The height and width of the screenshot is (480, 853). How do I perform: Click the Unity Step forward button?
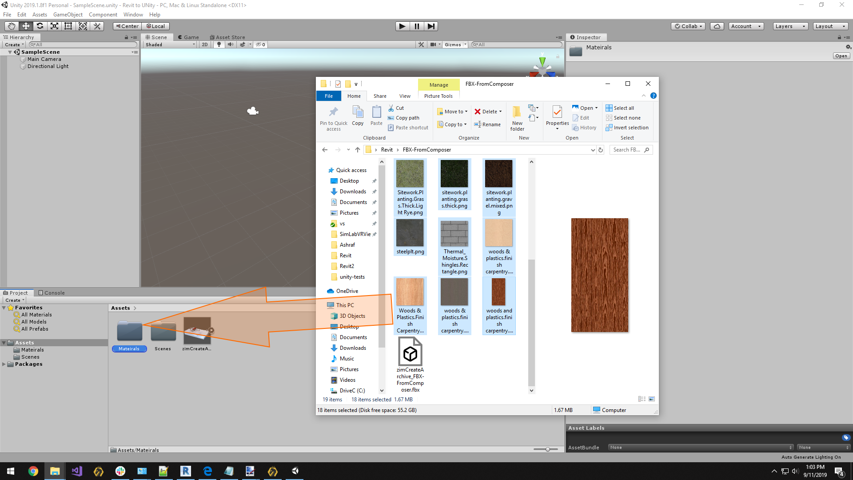pyautogui.click(x=431, y=26)
